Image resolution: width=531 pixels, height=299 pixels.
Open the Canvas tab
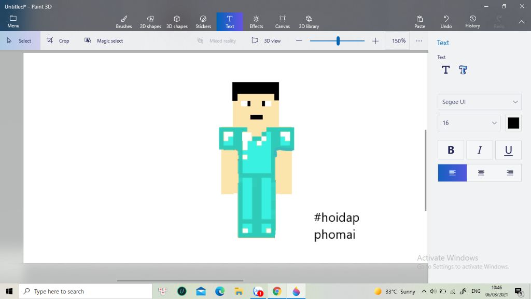click(x=283, y=22)
